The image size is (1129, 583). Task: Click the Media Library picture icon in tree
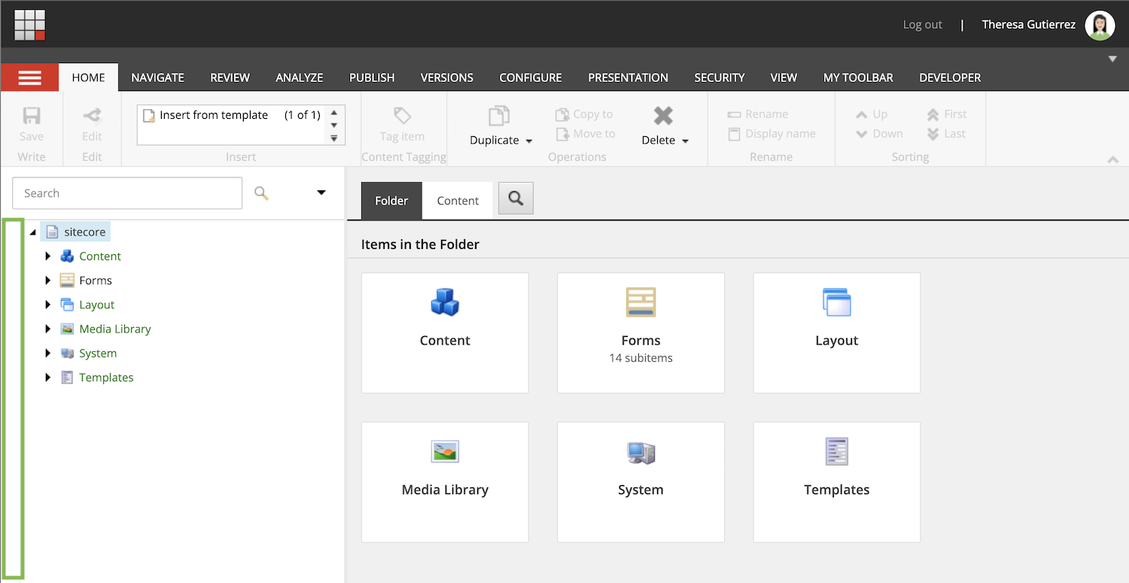coord(68,329)
